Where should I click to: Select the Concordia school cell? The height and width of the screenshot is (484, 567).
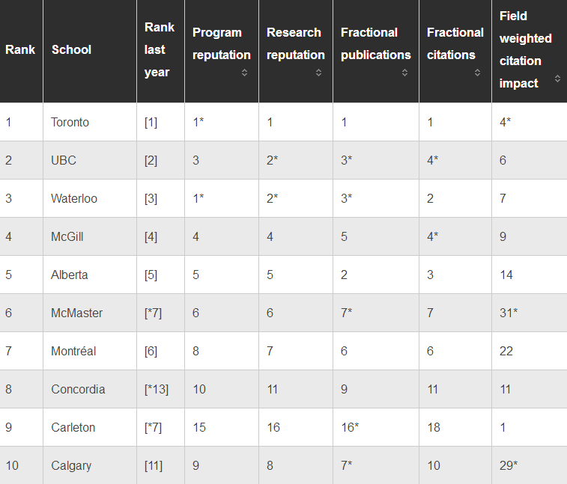click(x=90, y=389)
